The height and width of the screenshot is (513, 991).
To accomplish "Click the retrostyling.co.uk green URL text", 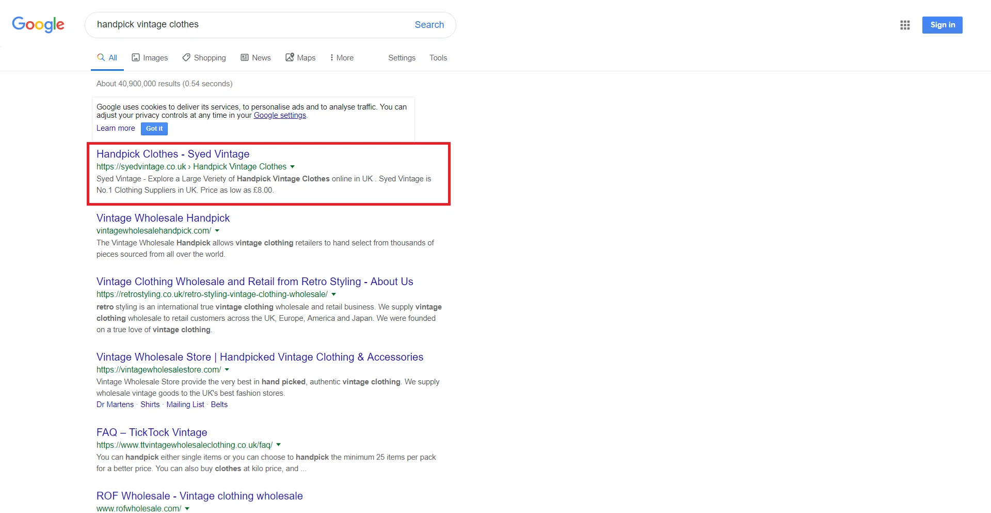I will pyautogui.click(x=212, y=294).
